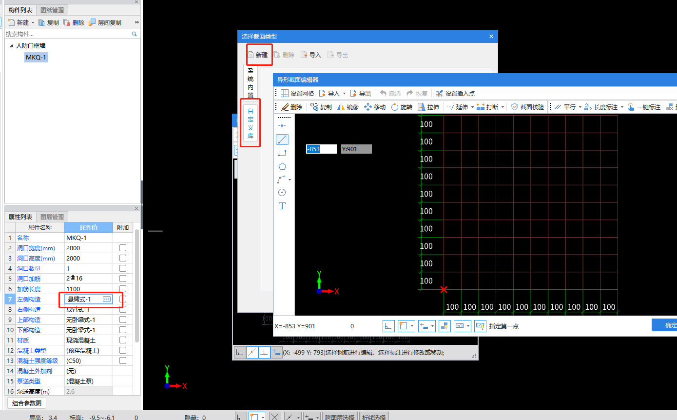Click 一键标注 one-click dimension tool
Image resolution: width=677 pixels, height=420 pixels.
(643, 107)
